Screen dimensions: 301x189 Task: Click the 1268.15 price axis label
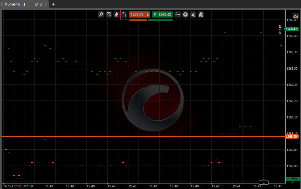pyautogui.click(x=292, y=117)
